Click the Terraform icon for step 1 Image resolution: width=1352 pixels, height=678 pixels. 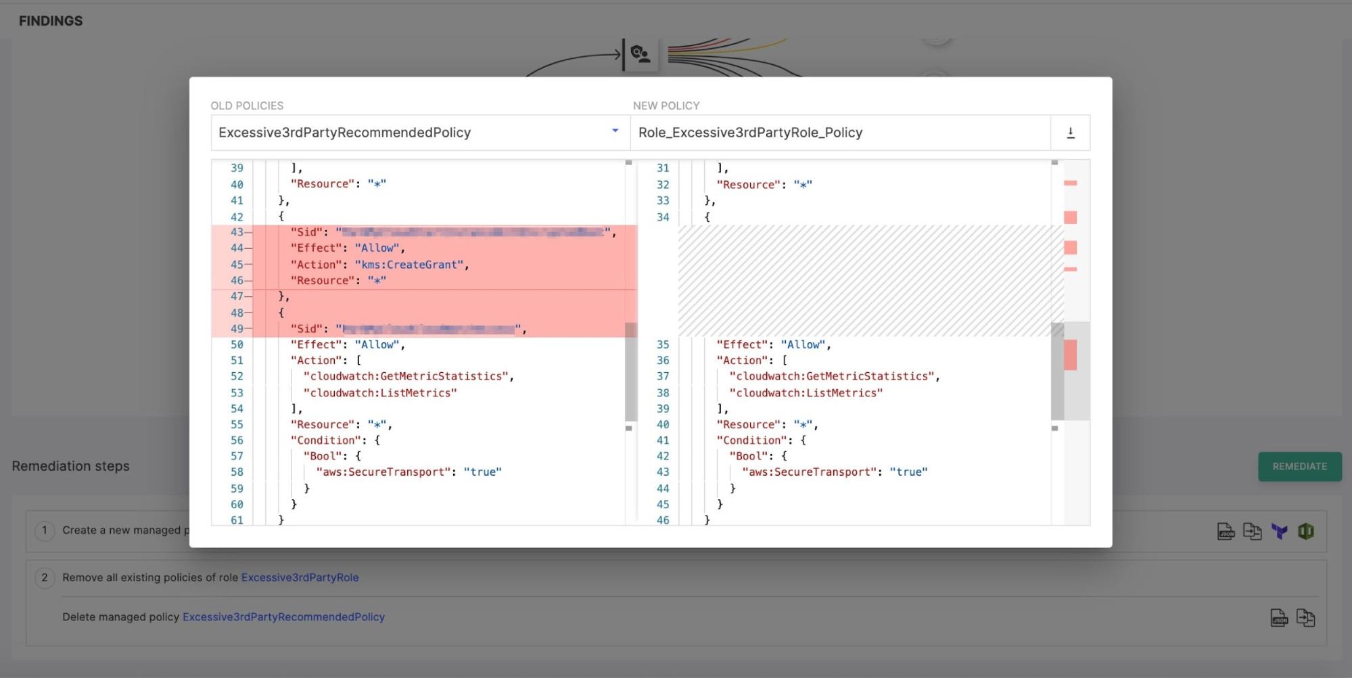pyautogui.click(x=1279, y=531)
